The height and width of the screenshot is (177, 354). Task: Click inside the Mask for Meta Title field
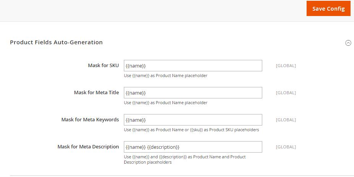pyautogui.click(x=193, y=93)
